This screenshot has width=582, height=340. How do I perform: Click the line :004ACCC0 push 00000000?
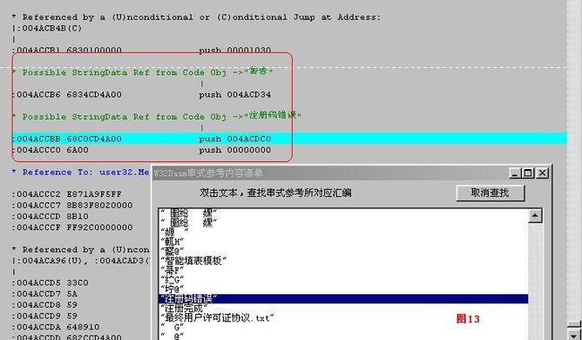[x=141, y=150]
